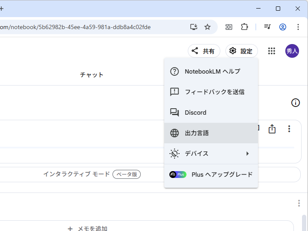Maximize the browser window
Screen dimensions: 308x231
pyautogui.click(x=278, y=9)
